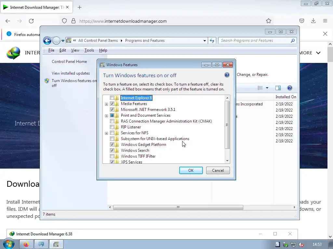This screenshot has width=333, height=249.
Task: Uncheck the Windows Gadget Platform checkbox
Action: coord(112,144)
